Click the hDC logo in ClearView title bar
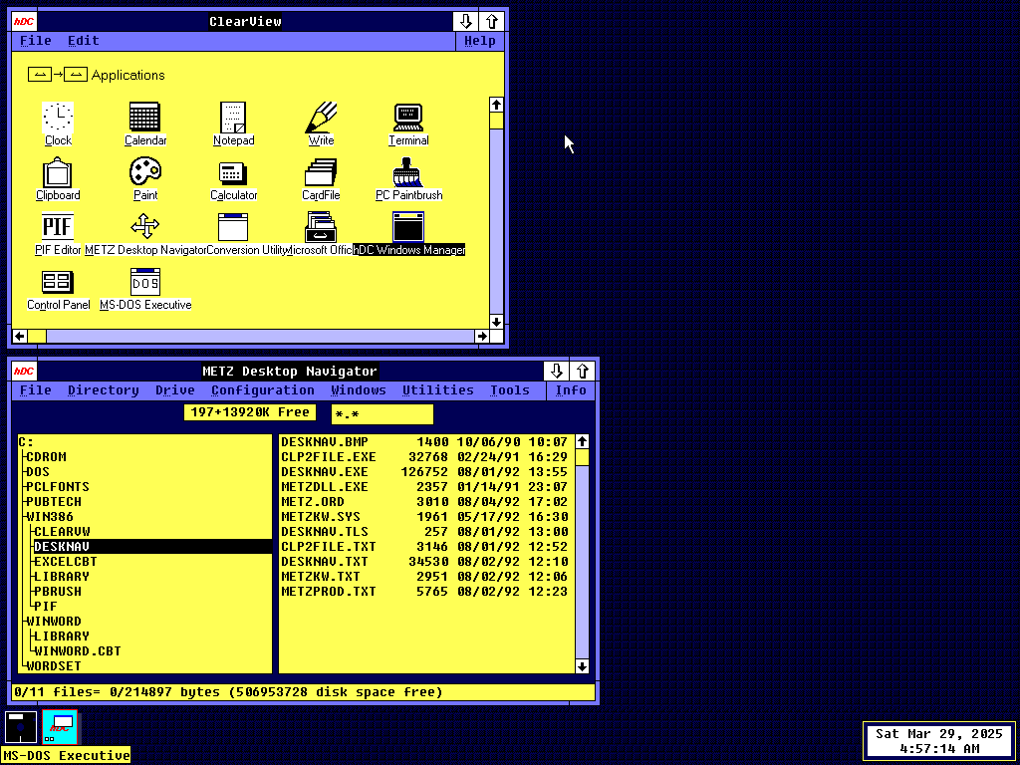1020x765 pixels. (x=24, y=22)
